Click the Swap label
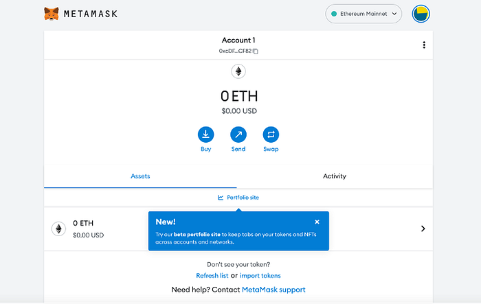Image resolution: width=481 pixels, height=304 pixels. [271, 149]
